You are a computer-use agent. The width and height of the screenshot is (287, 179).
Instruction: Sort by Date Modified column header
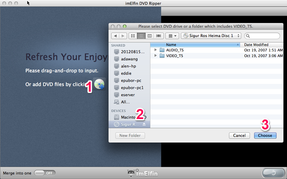pos(261,45)
